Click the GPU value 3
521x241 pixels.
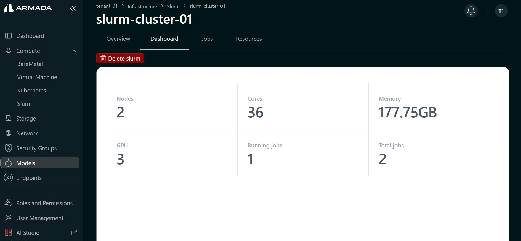pyautogui.click(x=120, y=159)
